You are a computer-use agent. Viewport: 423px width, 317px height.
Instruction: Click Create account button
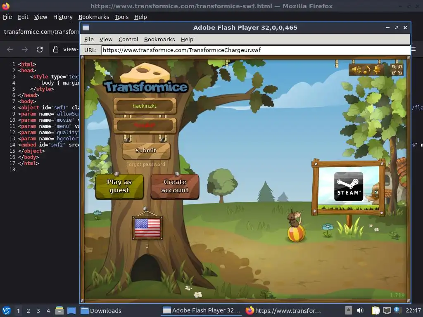[x=175, y=186]
